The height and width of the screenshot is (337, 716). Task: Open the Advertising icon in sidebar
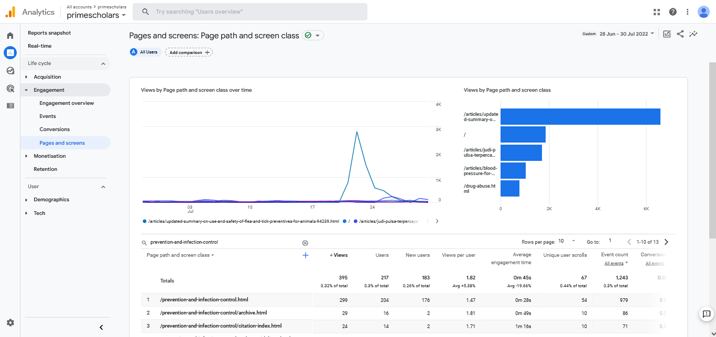click(10, 88)
